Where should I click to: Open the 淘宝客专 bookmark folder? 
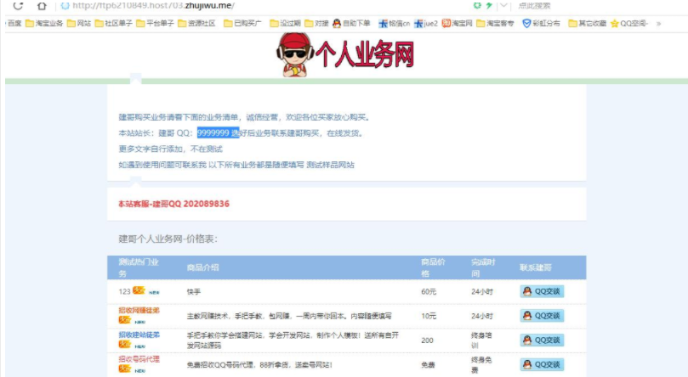click(x=495, y=23)
